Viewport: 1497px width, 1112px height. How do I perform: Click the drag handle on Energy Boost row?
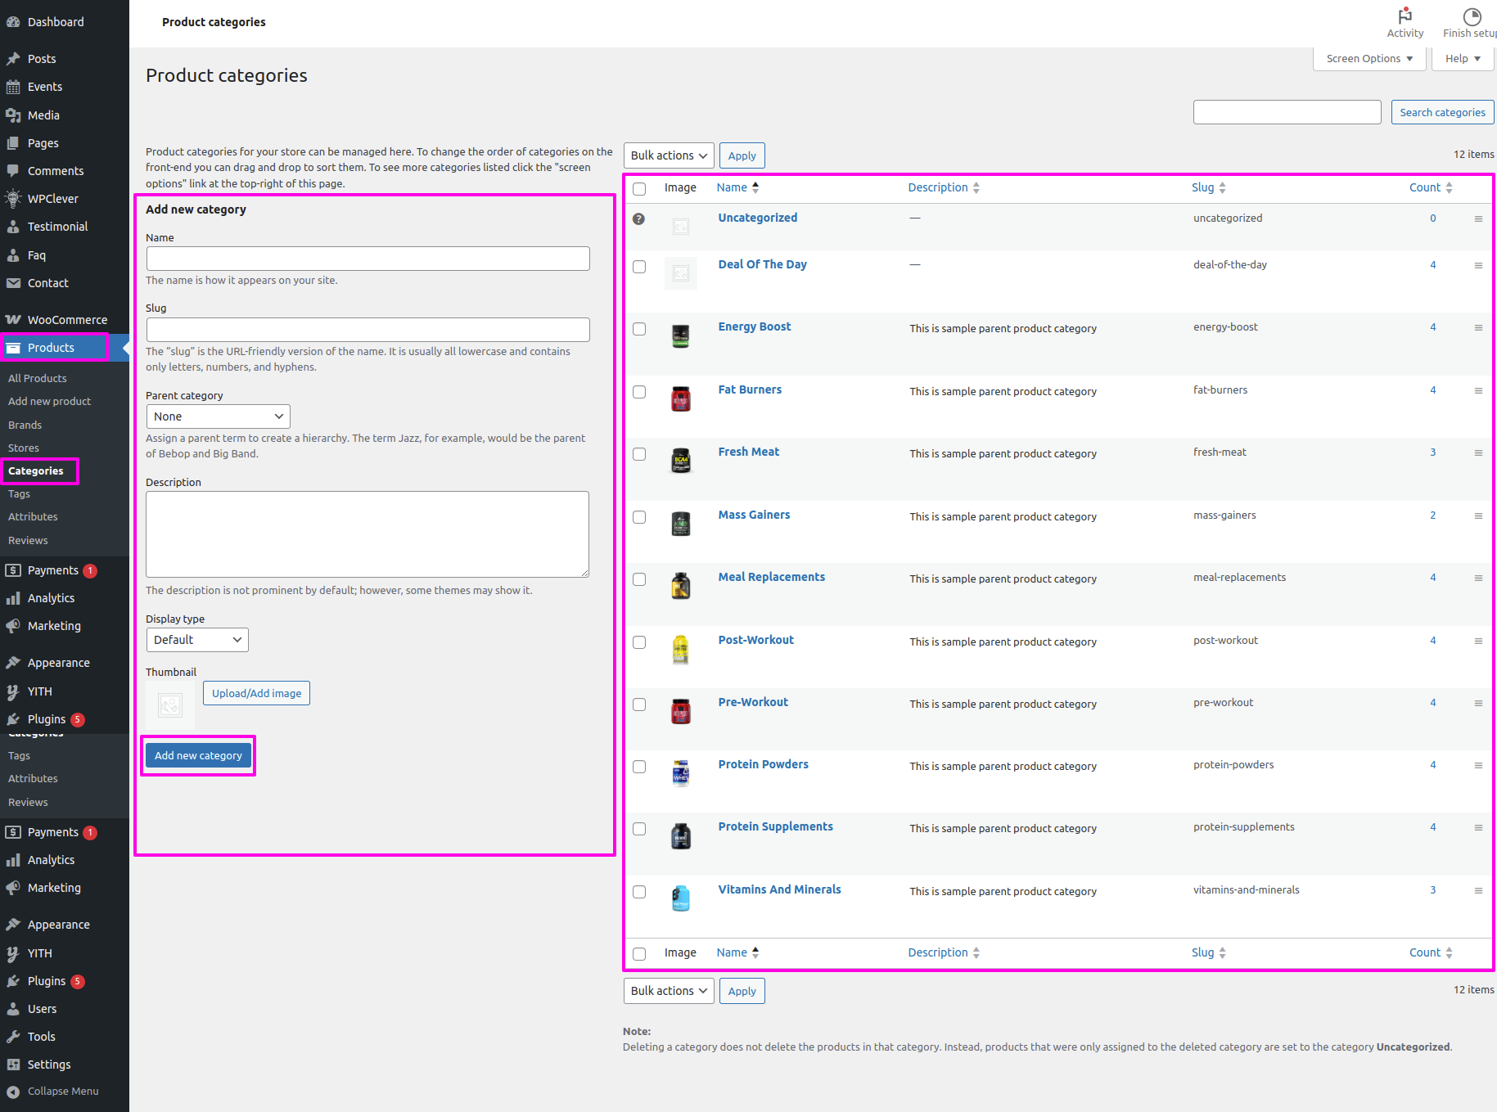tap(1478, 327)
